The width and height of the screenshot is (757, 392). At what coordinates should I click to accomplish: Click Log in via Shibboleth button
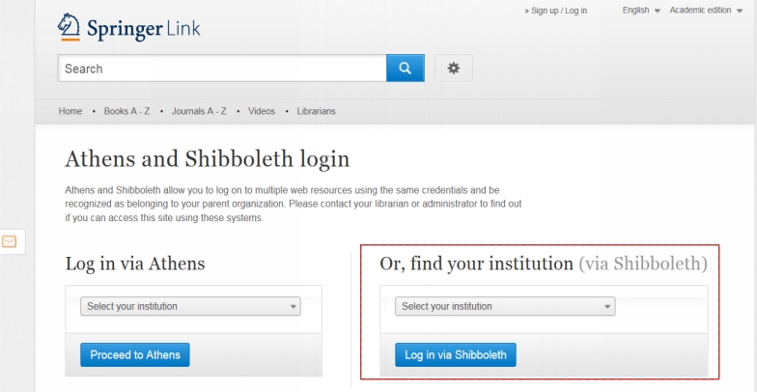click(456, 355)
